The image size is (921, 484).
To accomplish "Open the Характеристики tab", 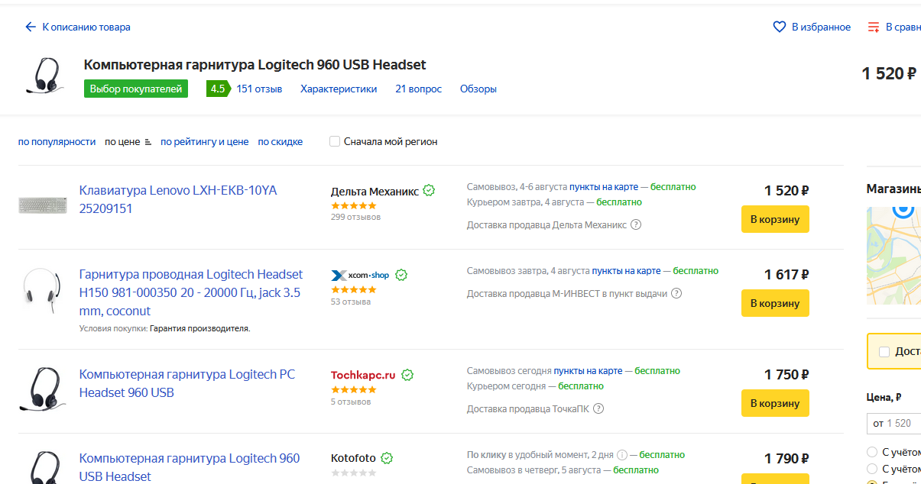I will [339, 89].
